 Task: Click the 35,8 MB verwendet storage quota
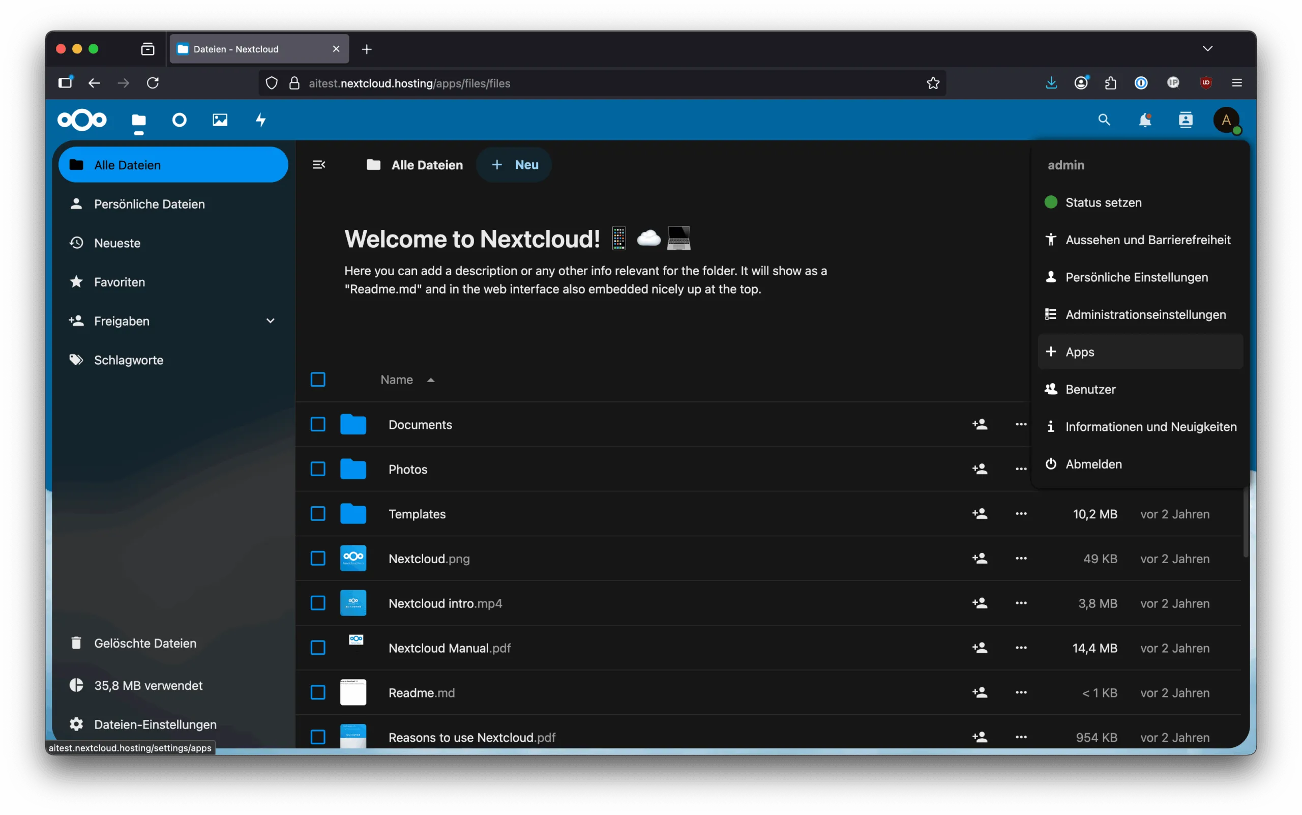pyautogui.click(x=173, y=686)
